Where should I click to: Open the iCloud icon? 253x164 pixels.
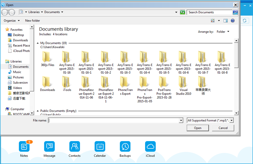(x=150, y=146)
